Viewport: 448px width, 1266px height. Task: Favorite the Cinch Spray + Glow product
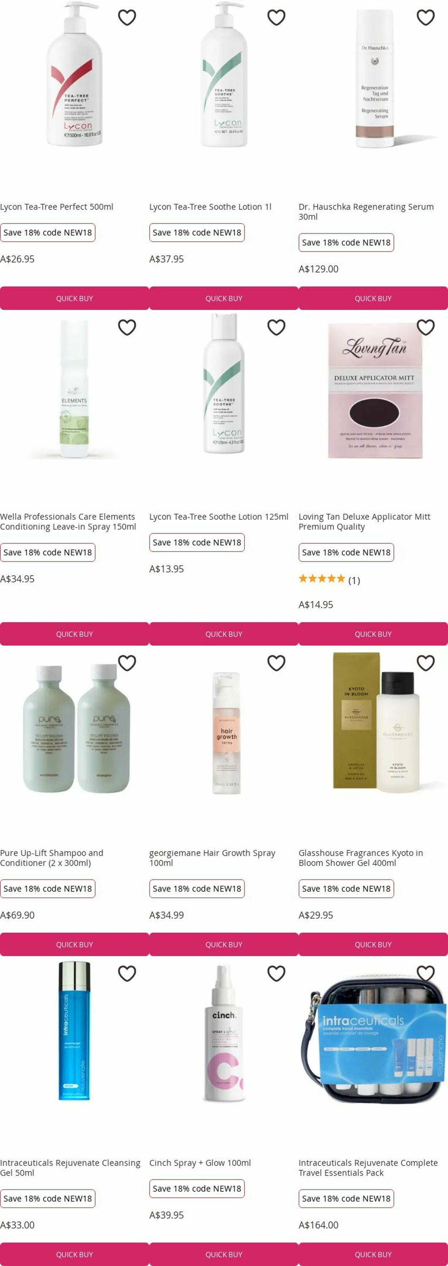tap(276, 973)
